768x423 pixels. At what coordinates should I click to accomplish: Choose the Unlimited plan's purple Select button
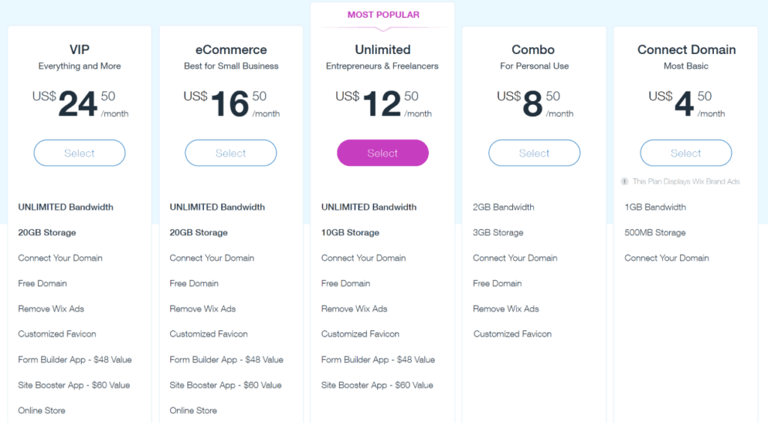coord(382,153)
